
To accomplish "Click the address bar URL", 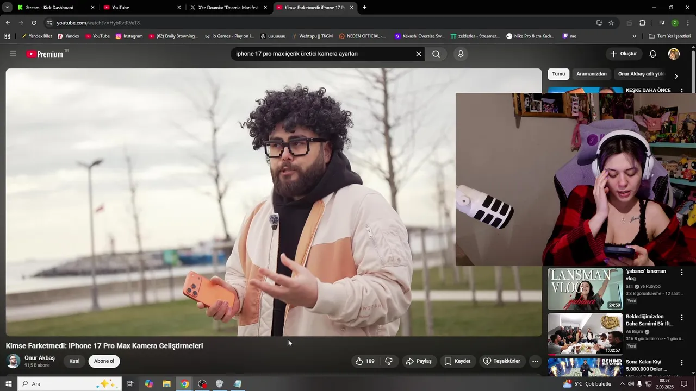I will pos(98,23).
